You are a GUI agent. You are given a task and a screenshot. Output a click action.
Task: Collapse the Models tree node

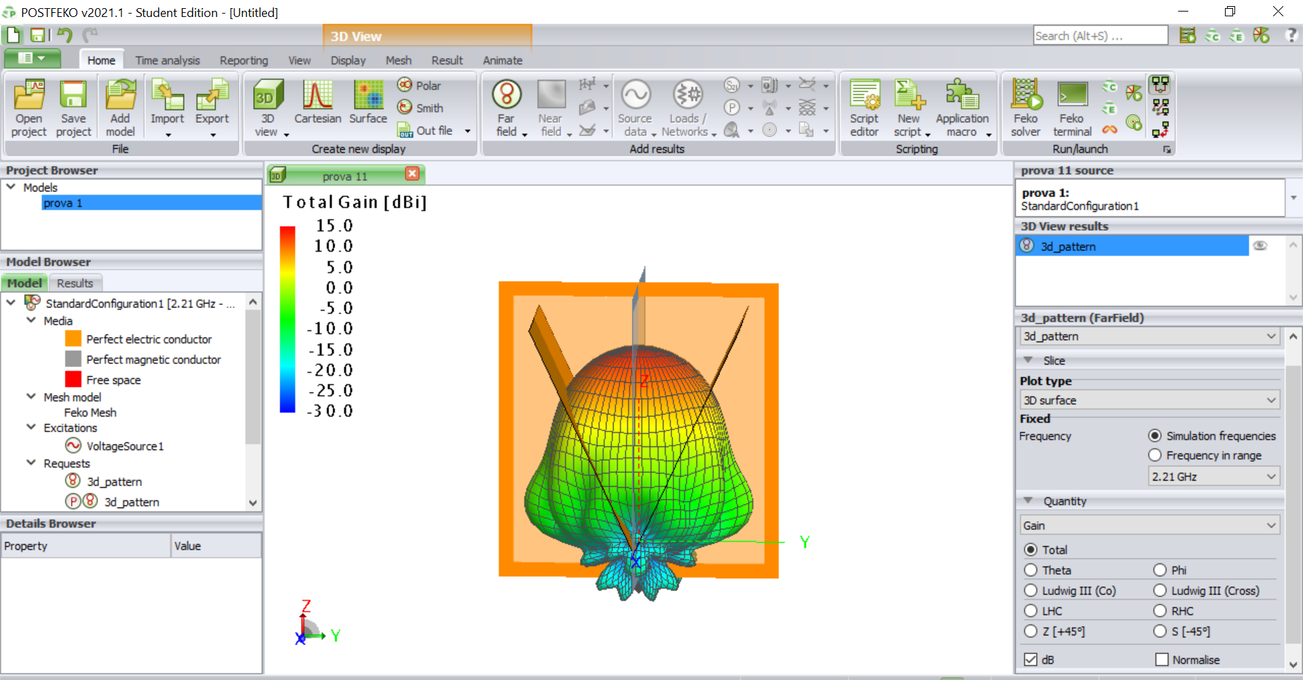(11, 187)
